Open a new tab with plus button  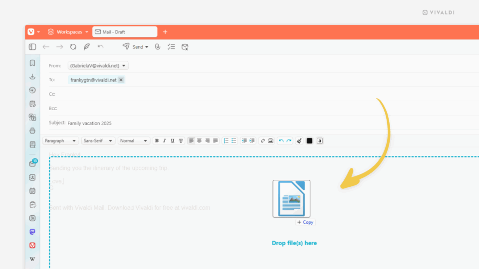[x=165, y=32]
